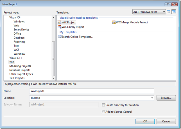Confirm with the OK button
181x129 pixels.
click(x=145, y=121)
